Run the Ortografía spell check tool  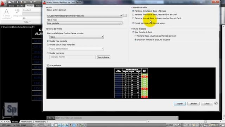(17, 13)
